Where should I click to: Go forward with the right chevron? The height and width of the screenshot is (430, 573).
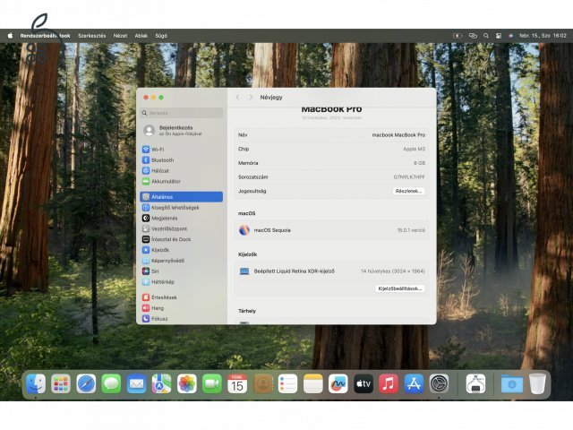click(x=251, y=98)
